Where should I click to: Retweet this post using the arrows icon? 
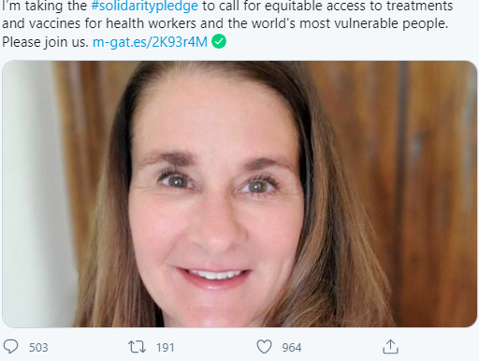(137, 347)
